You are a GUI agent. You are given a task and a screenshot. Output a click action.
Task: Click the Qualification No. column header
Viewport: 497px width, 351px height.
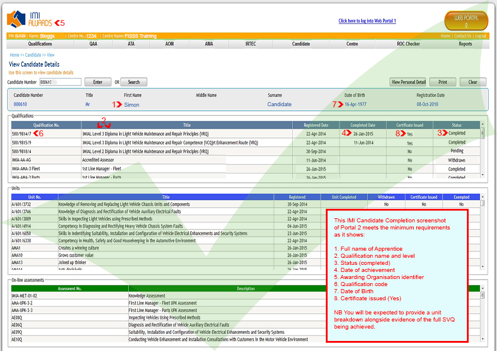[46, 125]
